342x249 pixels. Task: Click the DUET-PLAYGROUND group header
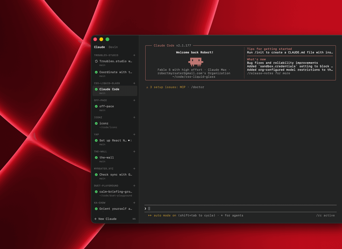click(106, 186)
